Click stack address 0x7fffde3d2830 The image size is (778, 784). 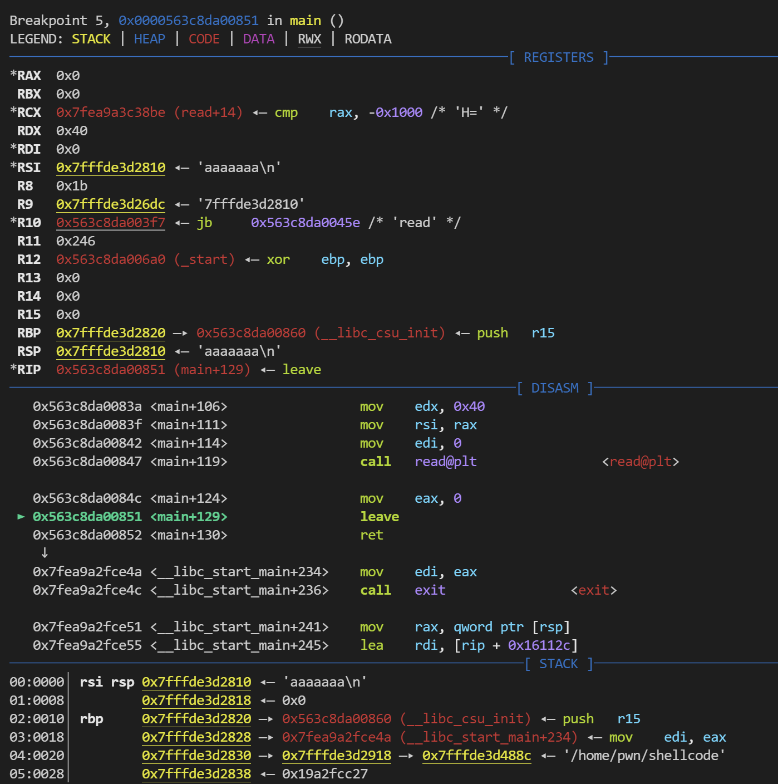click(196, 756)
